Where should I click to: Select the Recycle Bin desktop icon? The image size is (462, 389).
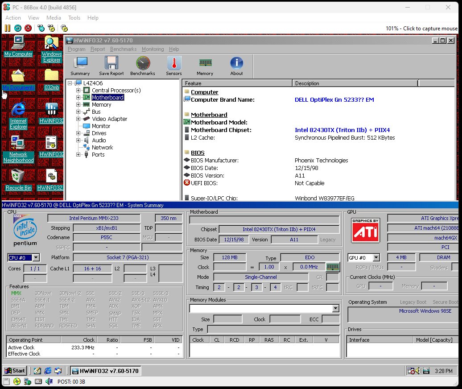[18, 180]
